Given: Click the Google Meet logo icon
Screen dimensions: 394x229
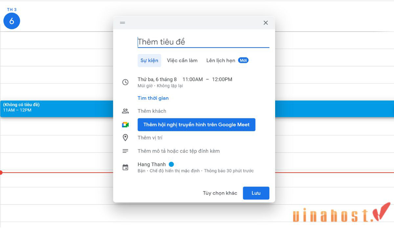Looking at the screenshot, I should coord(125,125).
